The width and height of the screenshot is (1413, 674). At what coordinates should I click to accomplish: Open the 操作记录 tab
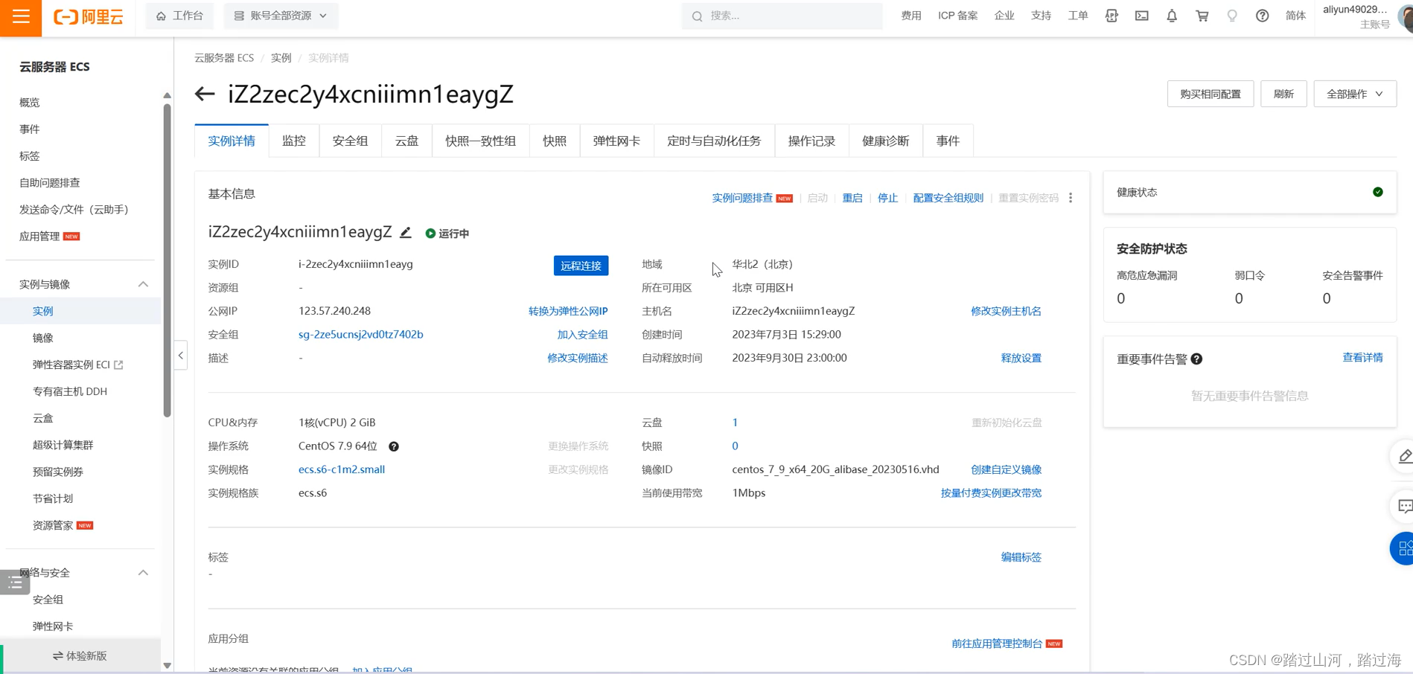pos(811,141)
